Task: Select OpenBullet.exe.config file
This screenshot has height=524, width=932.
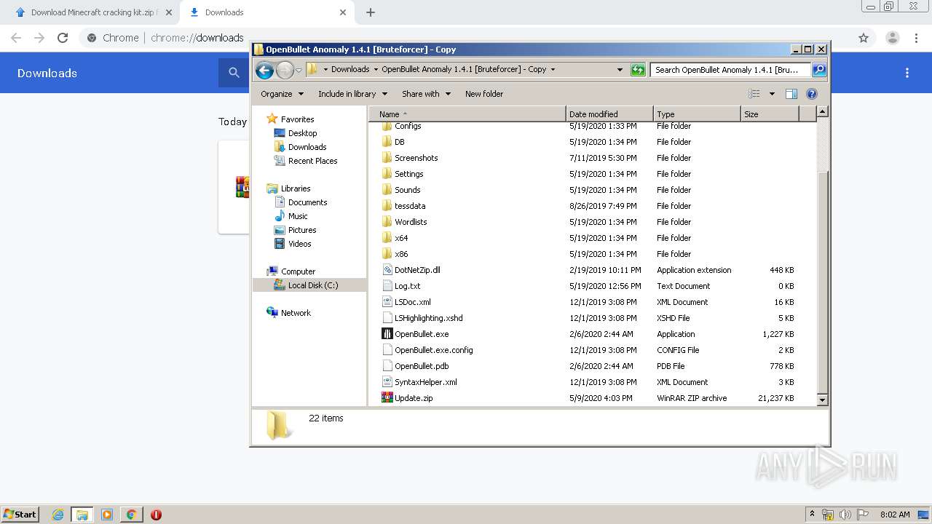Action: point(433,350)
